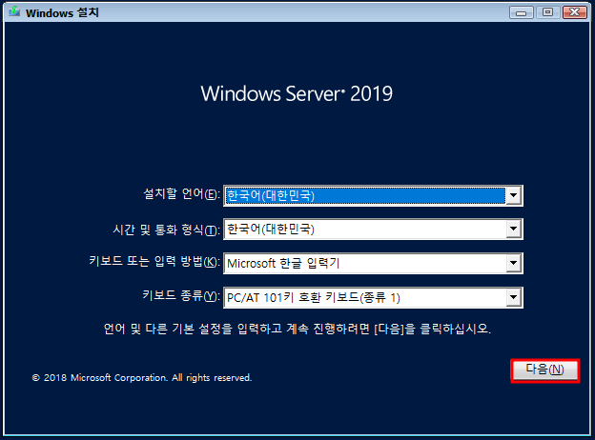The width and height of the screenshot is (595, 440).
Task: Maximize the Windows 설치 window
Action: [547, 12]
